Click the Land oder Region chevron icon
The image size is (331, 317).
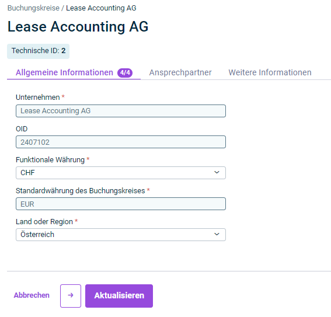pyautogui.click(x=217, y=234)
